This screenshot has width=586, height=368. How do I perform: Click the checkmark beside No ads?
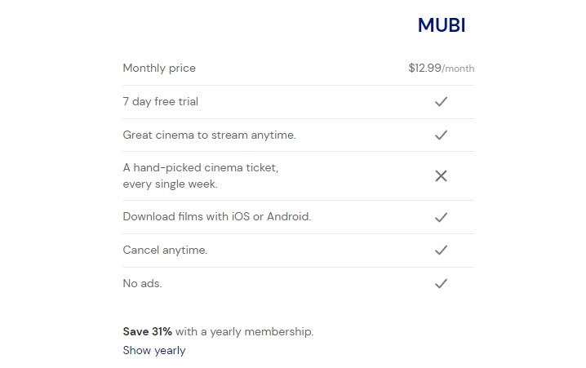click(441, 283)
